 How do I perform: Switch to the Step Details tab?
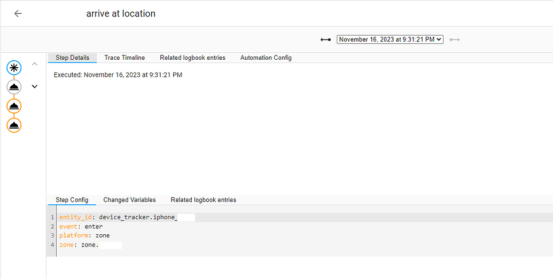pos(72,58)
